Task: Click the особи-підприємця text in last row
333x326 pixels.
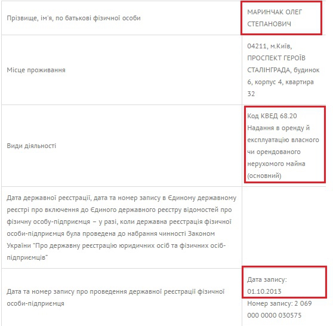Action: (x=35, y=303)
